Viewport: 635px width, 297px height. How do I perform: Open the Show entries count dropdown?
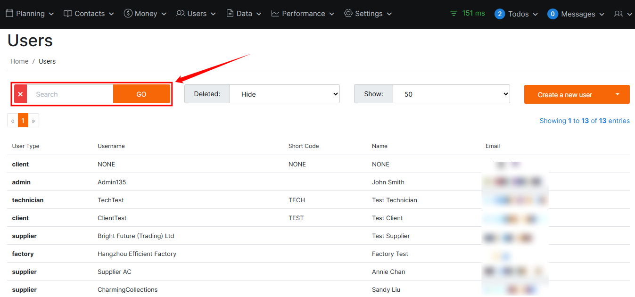pos(451,94)
